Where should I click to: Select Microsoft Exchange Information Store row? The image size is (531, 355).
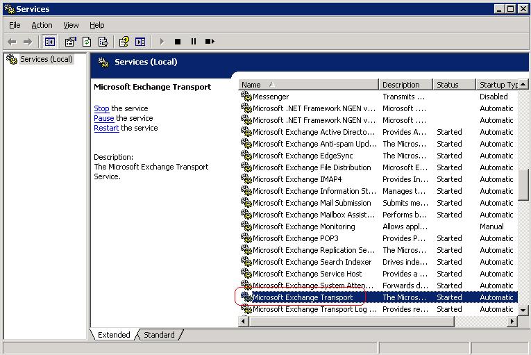click(x=378, y=191)
